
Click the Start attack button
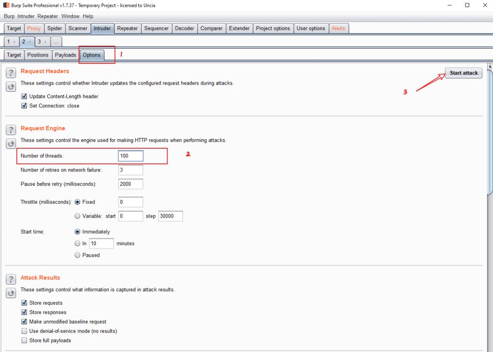coord(464,73)
